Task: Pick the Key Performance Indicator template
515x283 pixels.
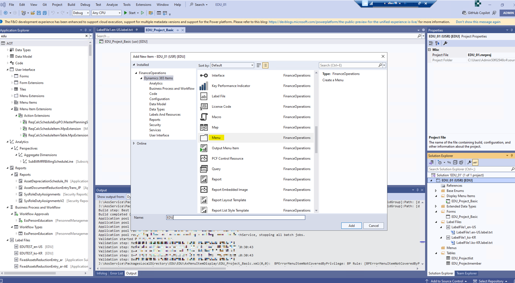Action: [x=256, y=86]
